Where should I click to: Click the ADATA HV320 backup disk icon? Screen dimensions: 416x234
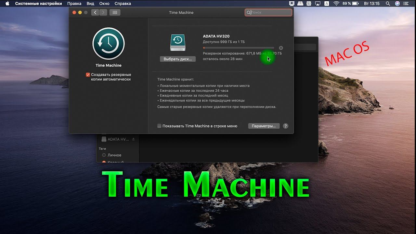point(177,43)
